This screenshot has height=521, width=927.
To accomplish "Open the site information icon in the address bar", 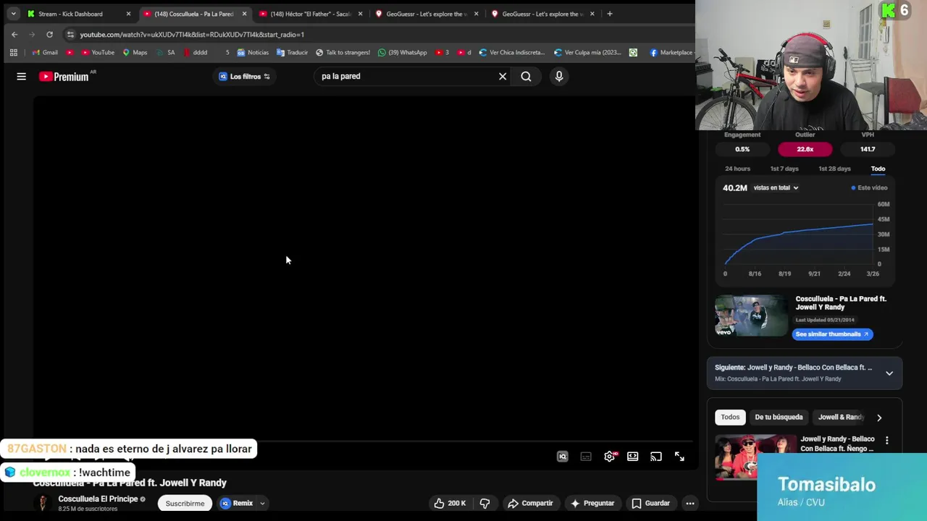I will pos(70,34).
